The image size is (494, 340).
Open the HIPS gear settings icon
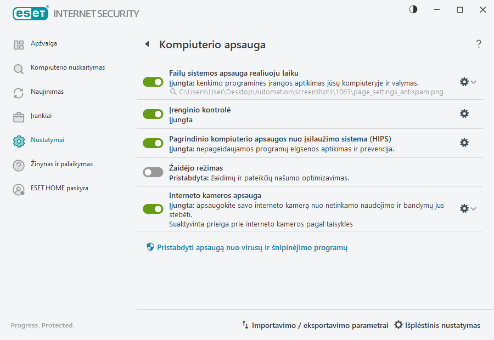click(x=464, y=143)
